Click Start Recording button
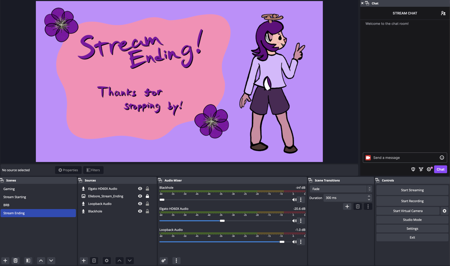 412,201
